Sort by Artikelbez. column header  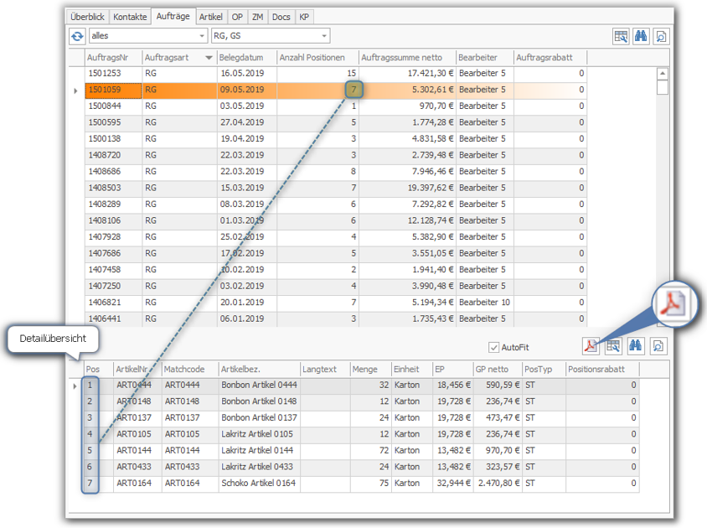click(260, 369)
